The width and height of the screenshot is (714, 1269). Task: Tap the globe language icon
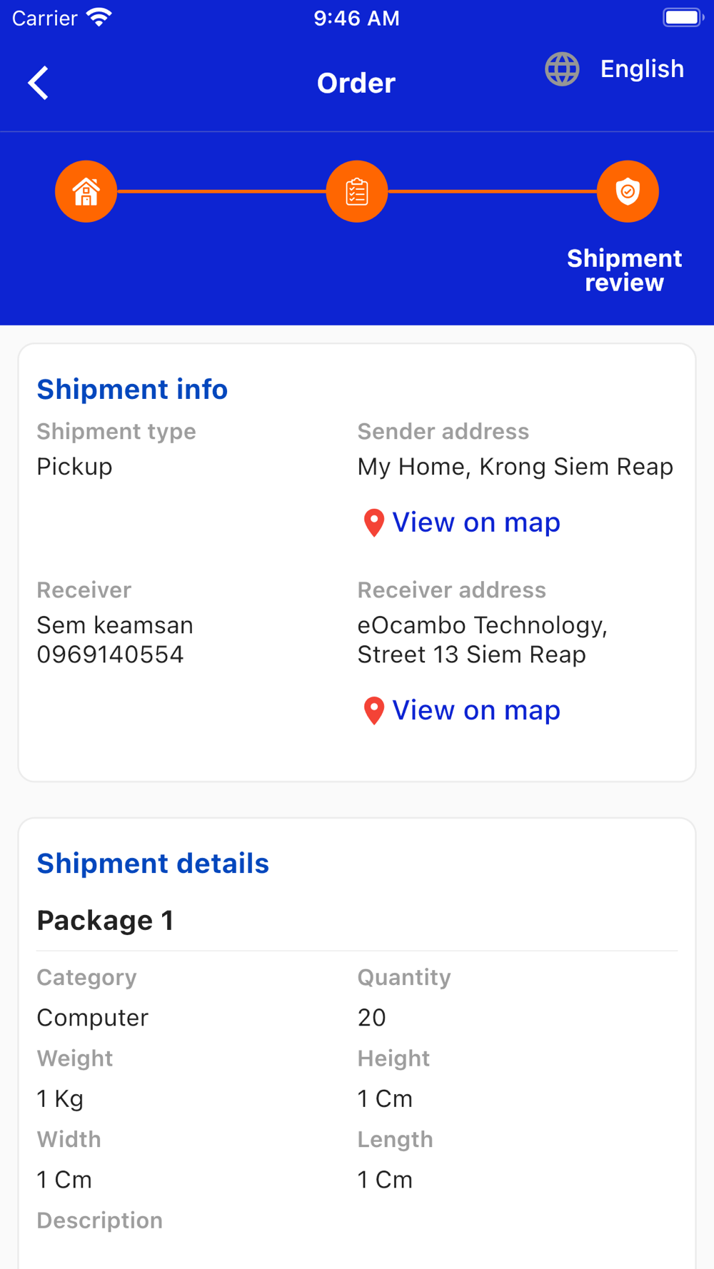[562, 69]
